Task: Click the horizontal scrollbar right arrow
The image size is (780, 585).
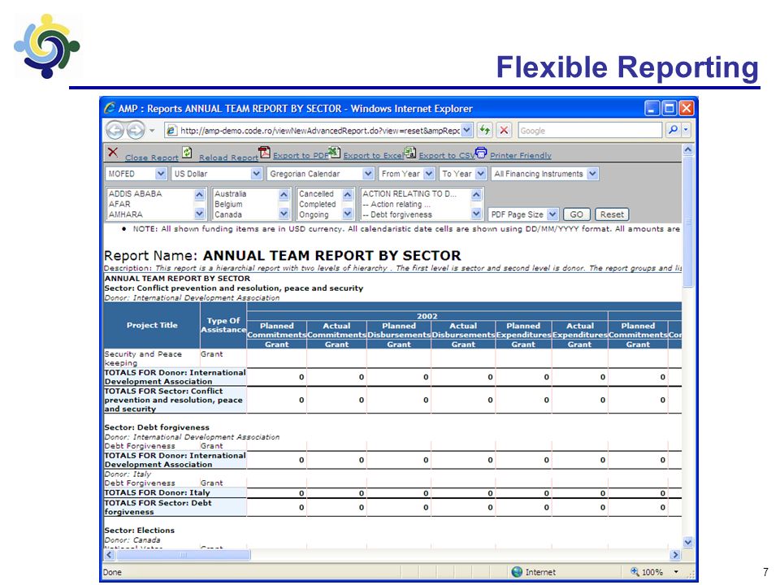Action: [675, 555]
